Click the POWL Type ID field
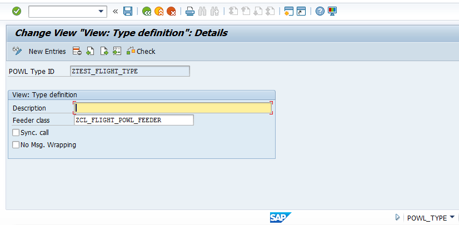Viewport: 459px width, 225px height. click(130, 71)
